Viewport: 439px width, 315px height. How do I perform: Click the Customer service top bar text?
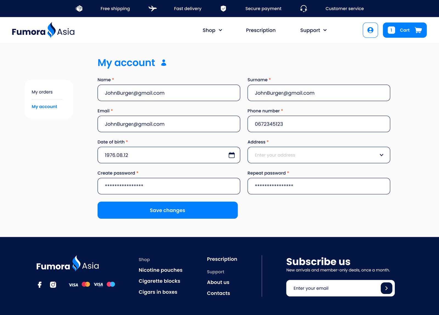[x=345, y=9]
